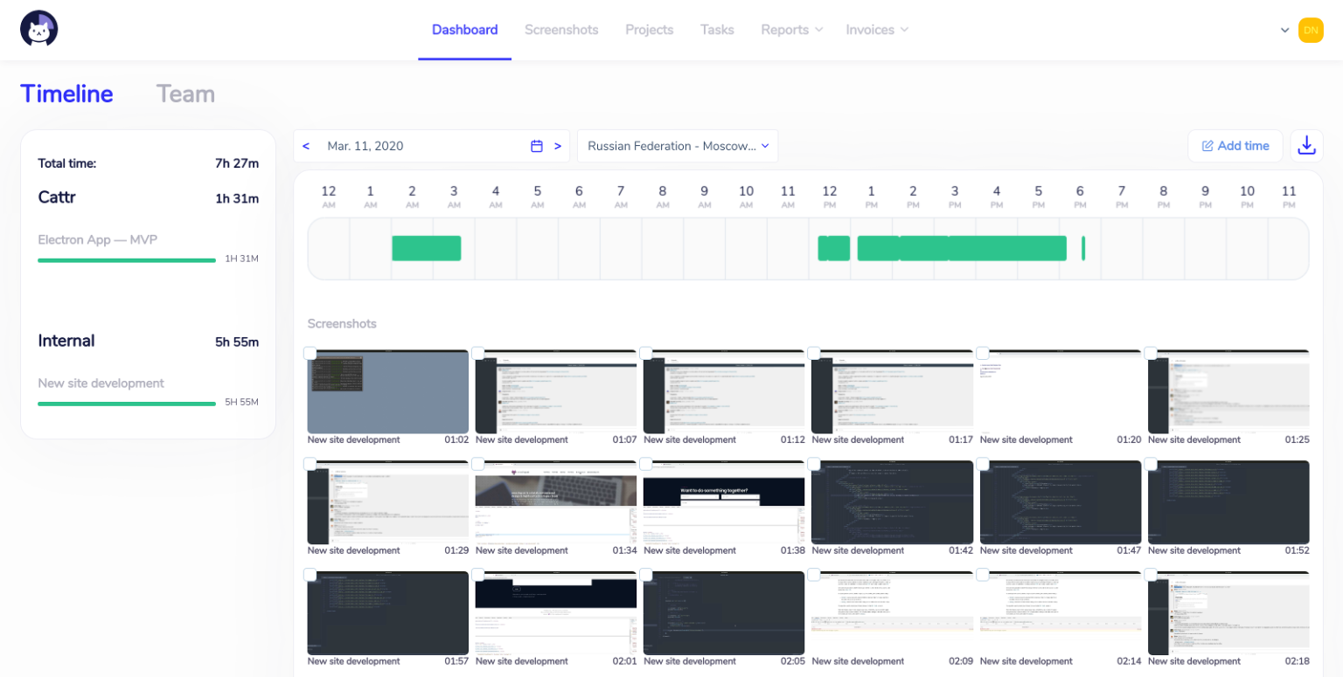Open the chevron dropdown beside the user avatar
The width and height of the screenshot is (1343, 677).
pos(1284,30)
